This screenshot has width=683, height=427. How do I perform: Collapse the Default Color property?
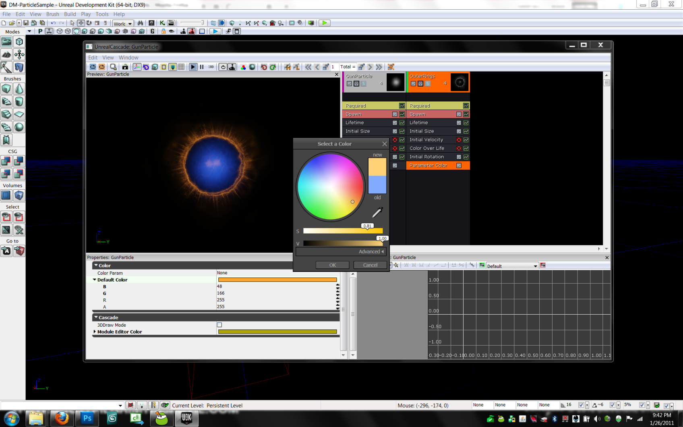click(x=95, y=280)
